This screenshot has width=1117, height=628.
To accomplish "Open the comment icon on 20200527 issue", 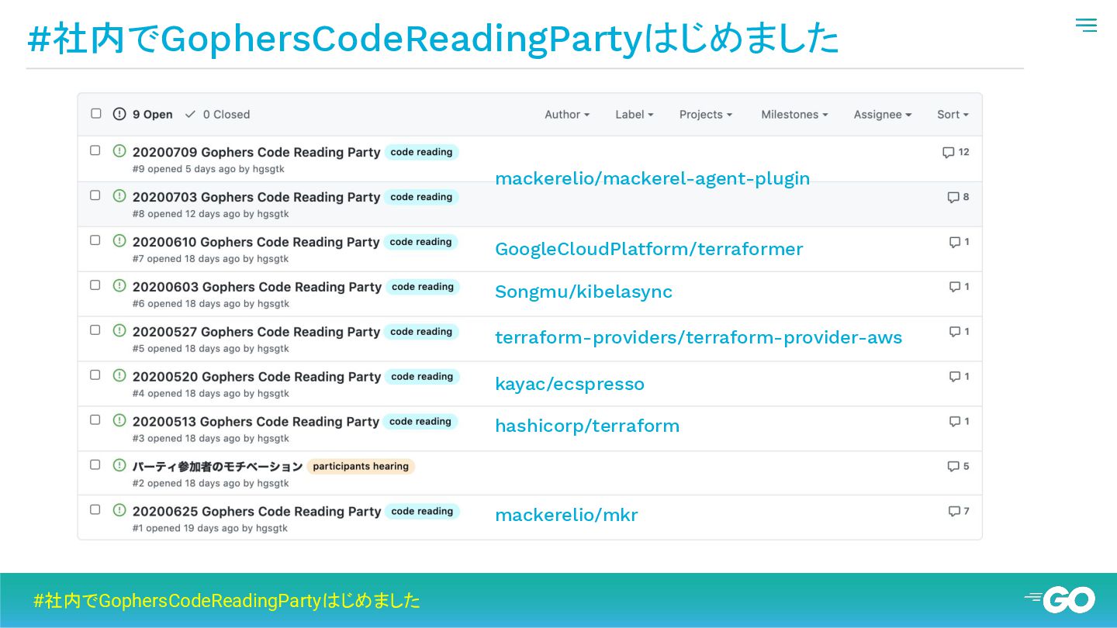I will click(955, 333).
